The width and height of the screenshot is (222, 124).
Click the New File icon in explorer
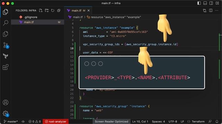tap(41, 10)
